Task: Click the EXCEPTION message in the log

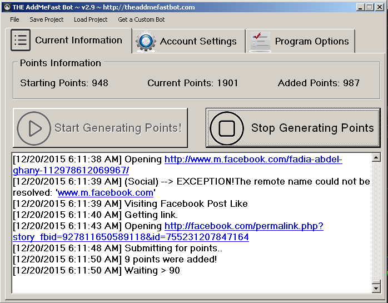Action: point(191,187)
